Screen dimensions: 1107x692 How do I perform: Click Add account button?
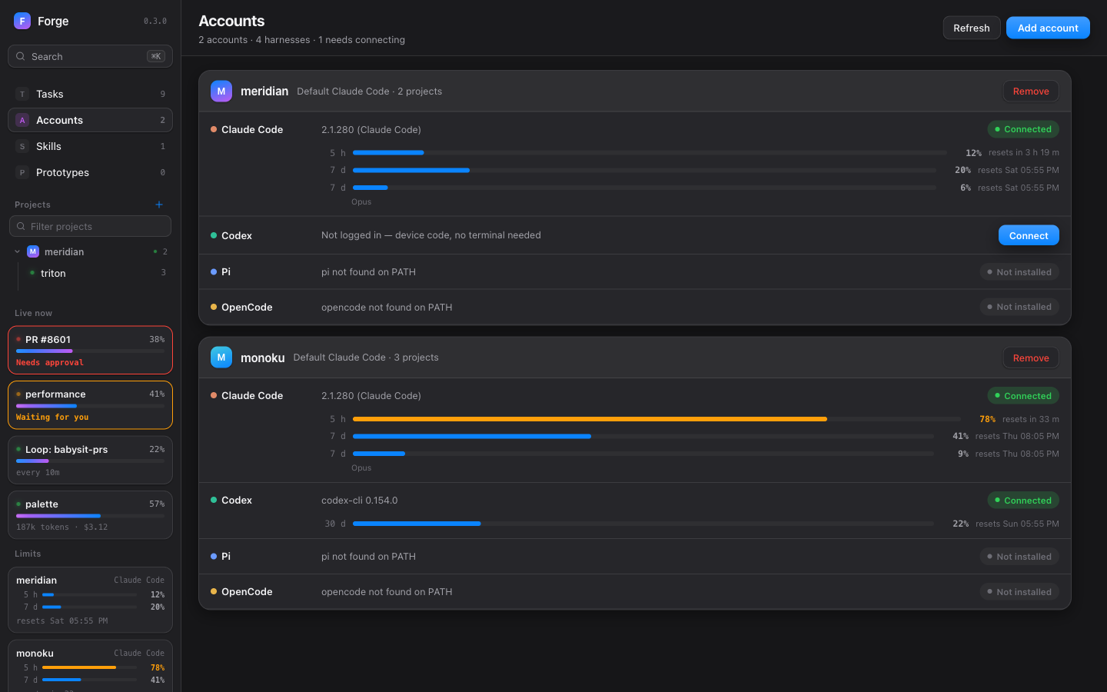pyautogui.click(x=1048, y=28)
